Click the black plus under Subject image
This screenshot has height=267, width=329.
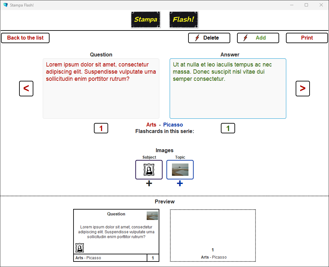149,184
